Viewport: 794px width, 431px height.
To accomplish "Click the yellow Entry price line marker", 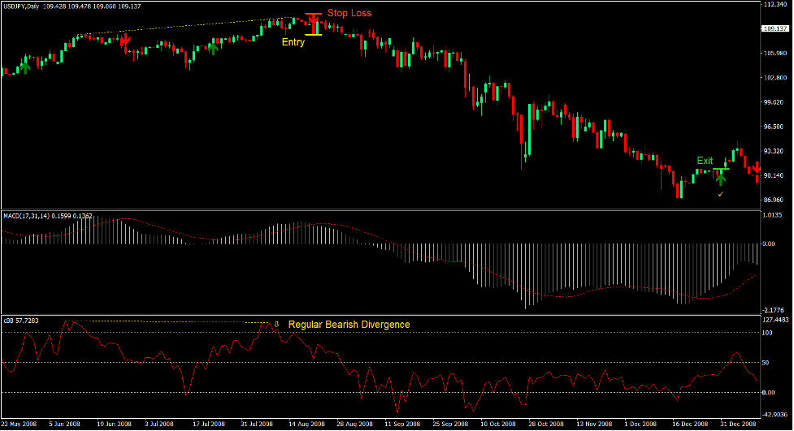I will (x=314, y=34).
